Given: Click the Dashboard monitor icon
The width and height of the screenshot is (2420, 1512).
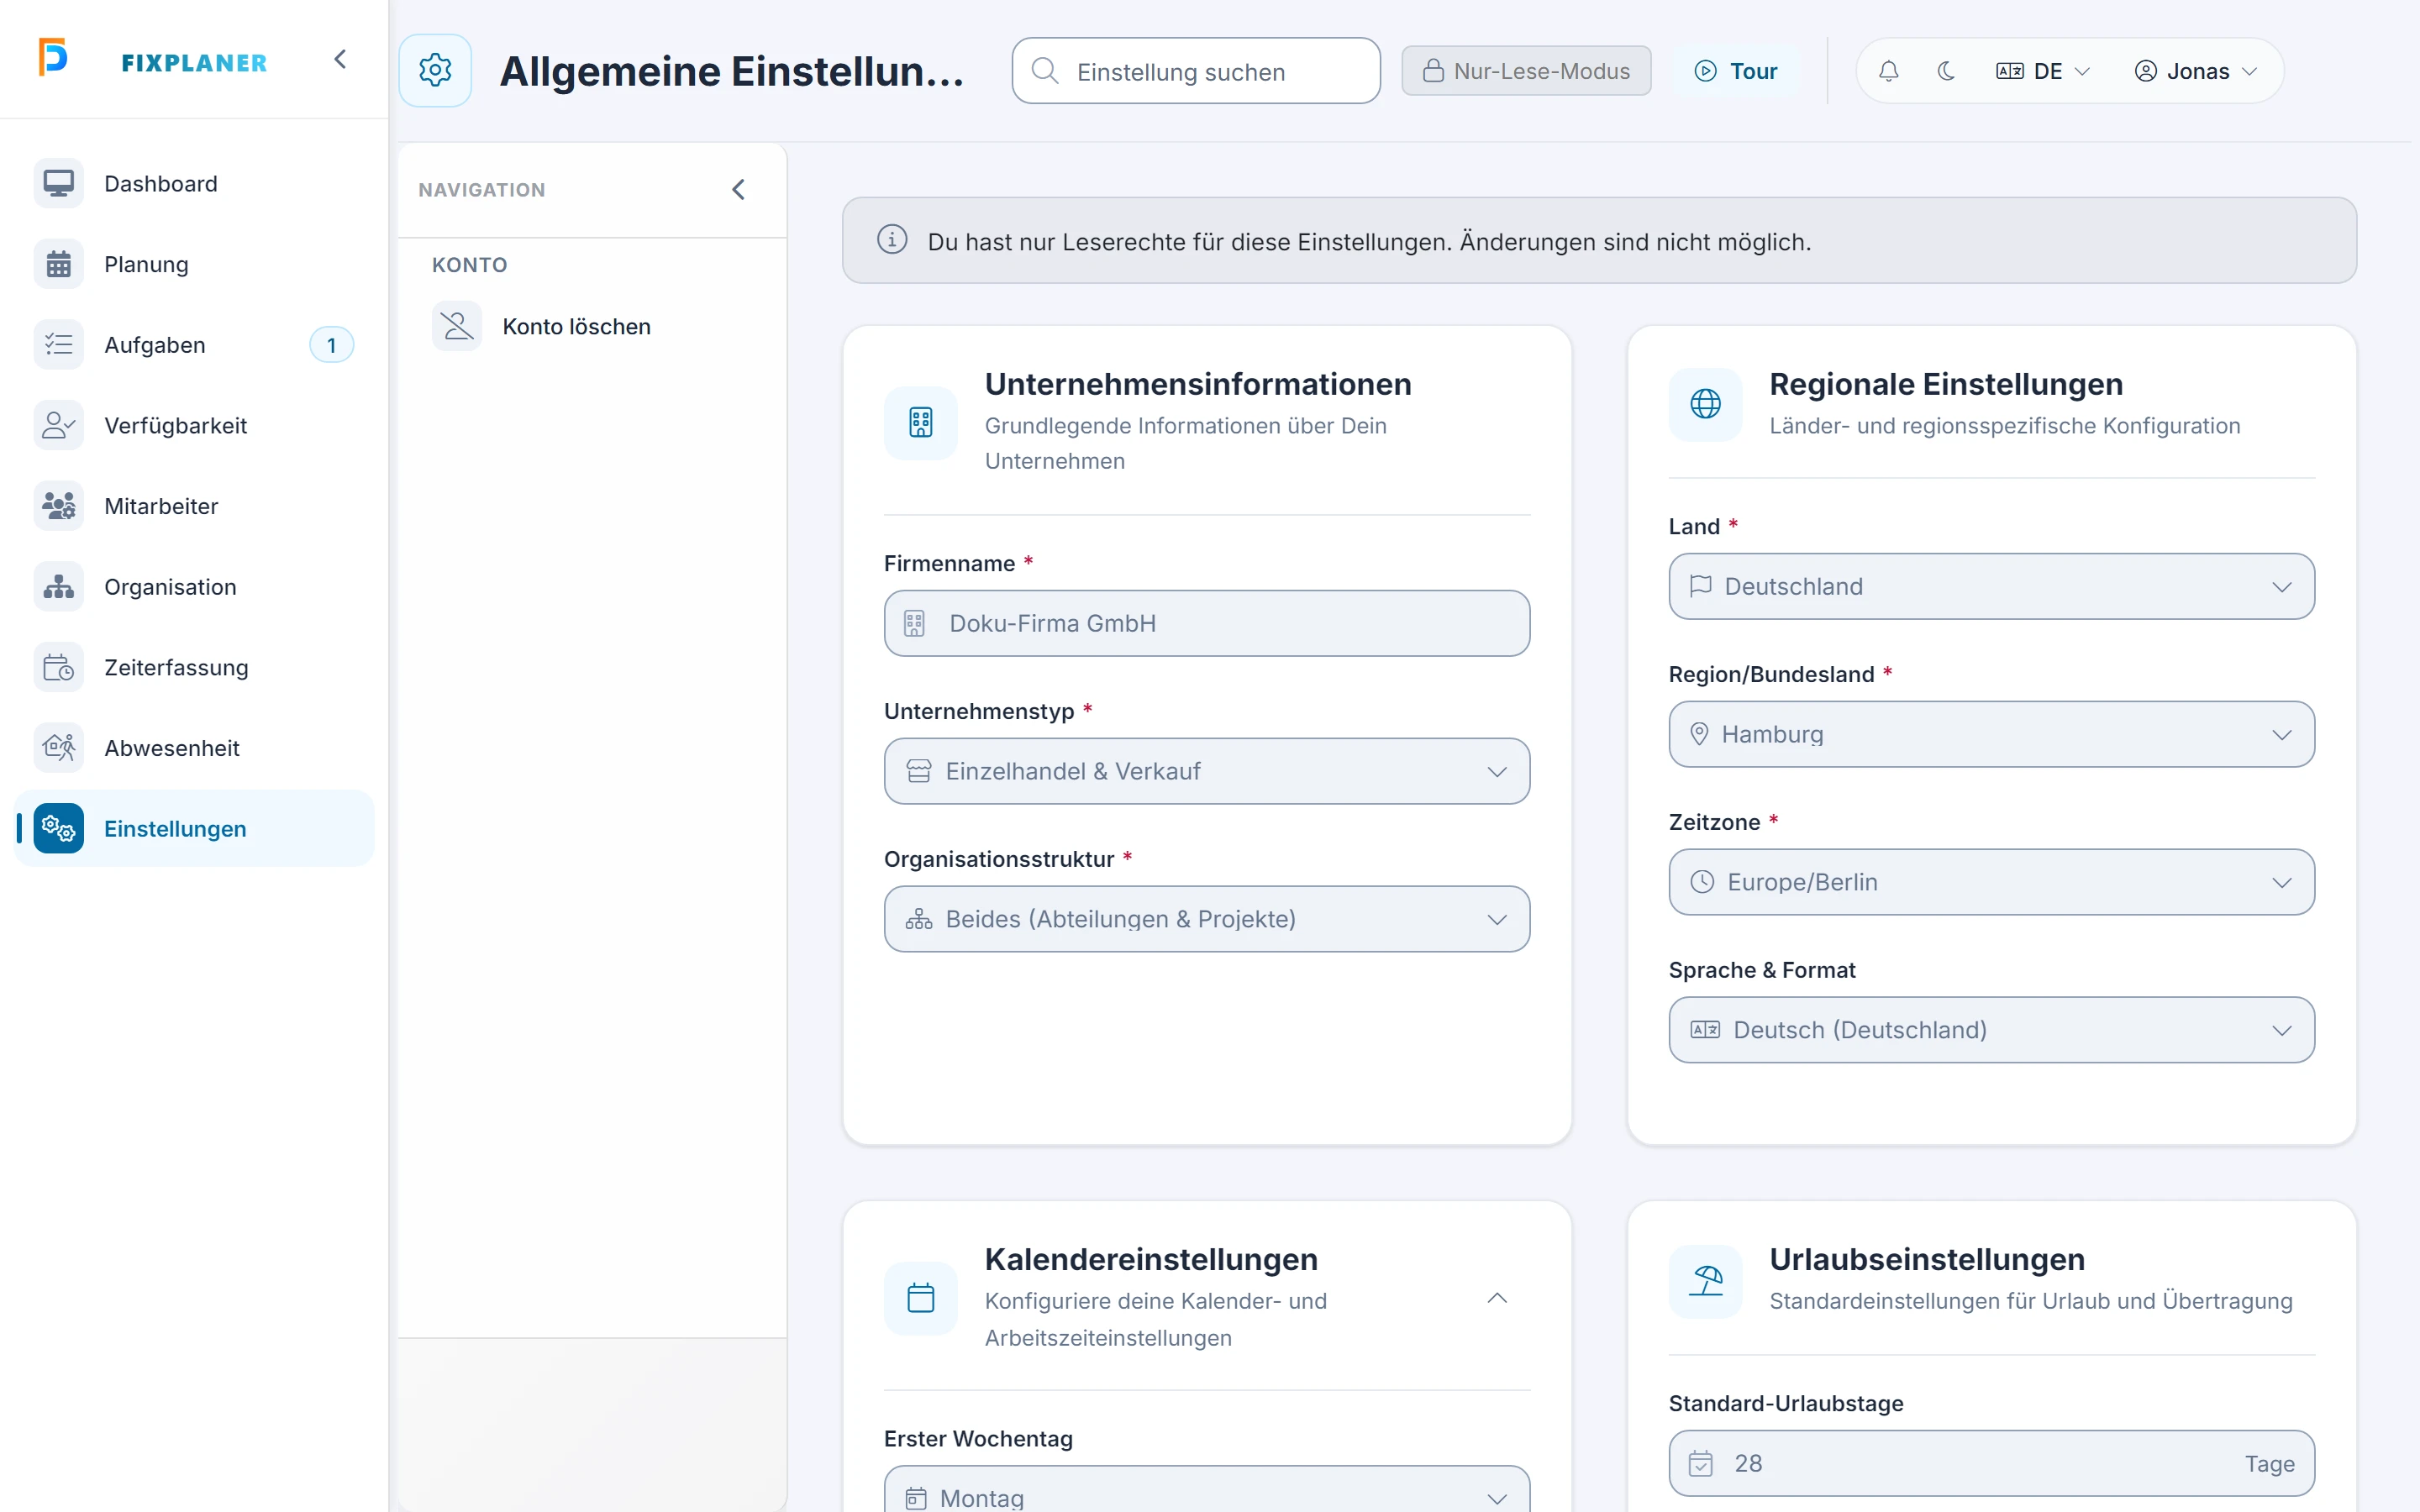Looking at the screenshot, I should point(58,183).
